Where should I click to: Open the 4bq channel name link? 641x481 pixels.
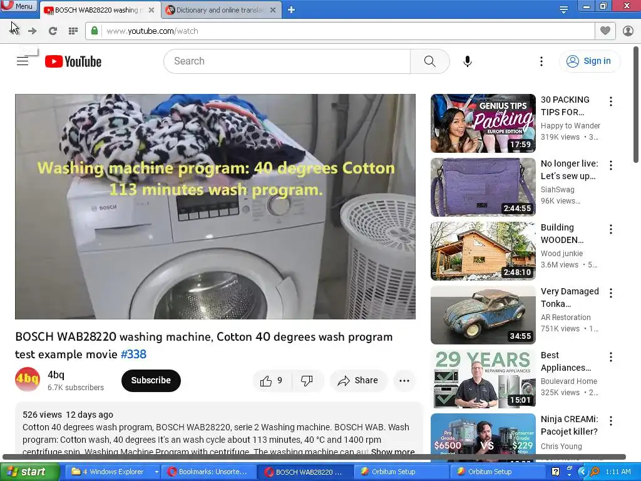tap(56, 375)
